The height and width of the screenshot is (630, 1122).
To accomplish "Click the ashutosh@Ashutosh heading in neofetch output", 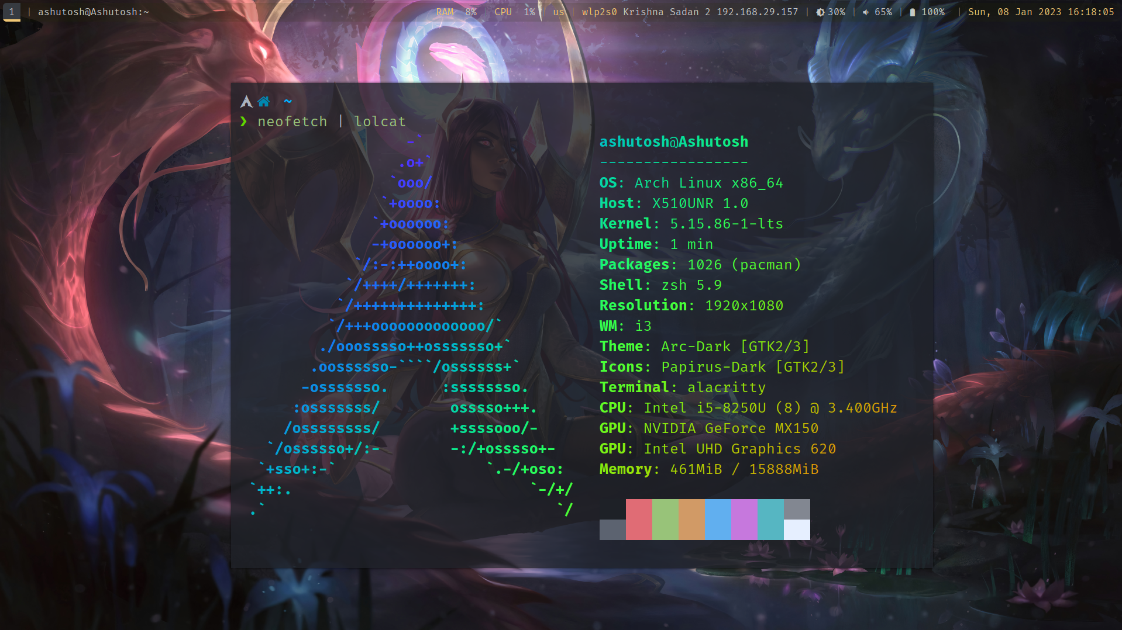I will 674,142.
